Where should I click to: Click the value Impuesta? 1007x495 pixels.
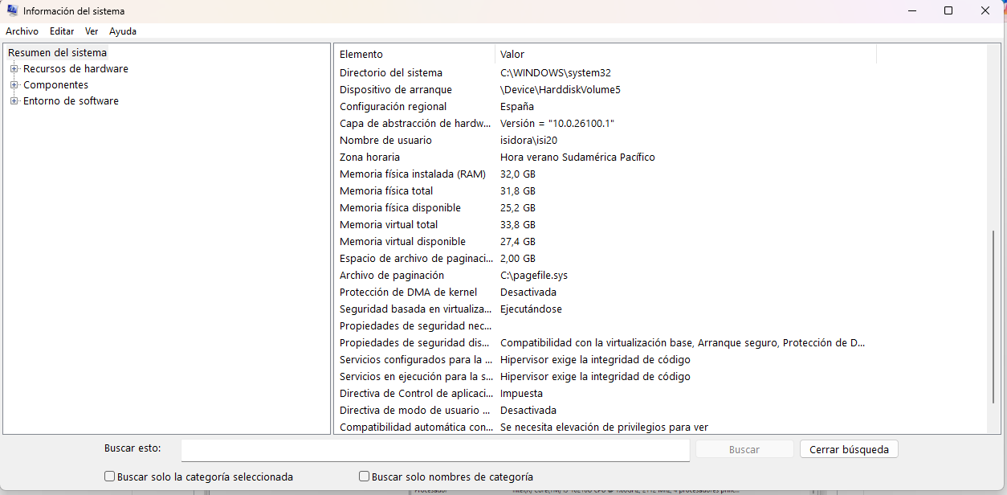[521, 393]
